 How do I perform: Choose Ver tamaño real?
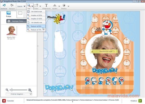point(36,23)
